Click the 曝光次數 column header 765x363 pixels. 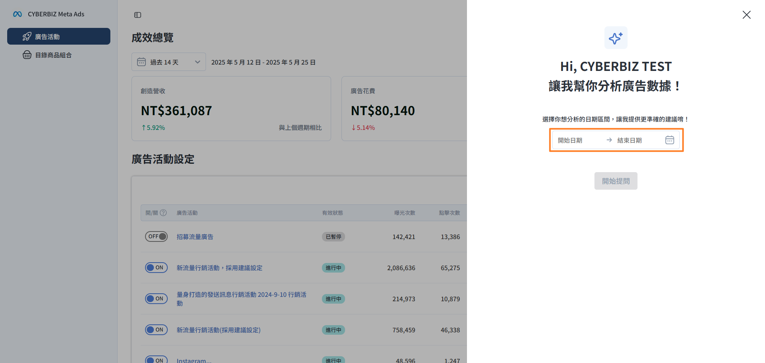405,213
